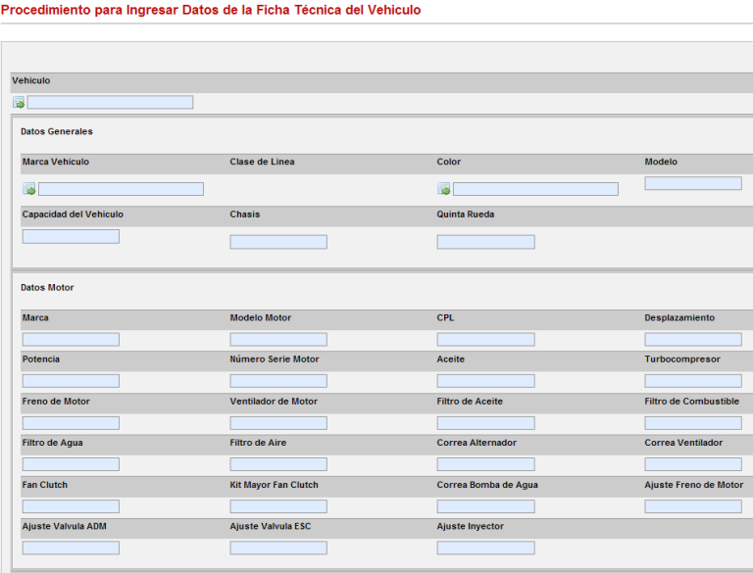
Task: Select the Color input field
Action: pyautogui.click(x=535, y=189)
